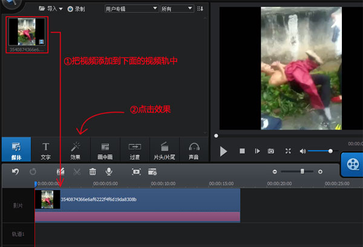363x247 pixels.
Task: Click the 00:00:10:00 ruler mark
Action: (163, 183)
